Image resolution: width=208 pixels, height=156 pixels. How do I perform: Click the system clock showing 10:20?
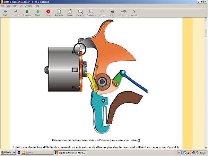click(x=202, y=153)
